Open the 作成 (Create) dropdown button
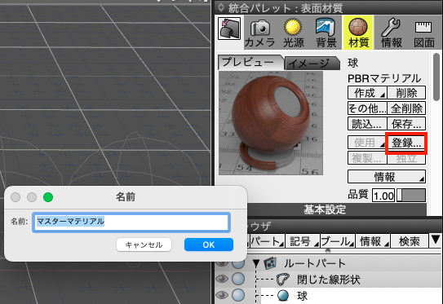 (x=367, y=93)
